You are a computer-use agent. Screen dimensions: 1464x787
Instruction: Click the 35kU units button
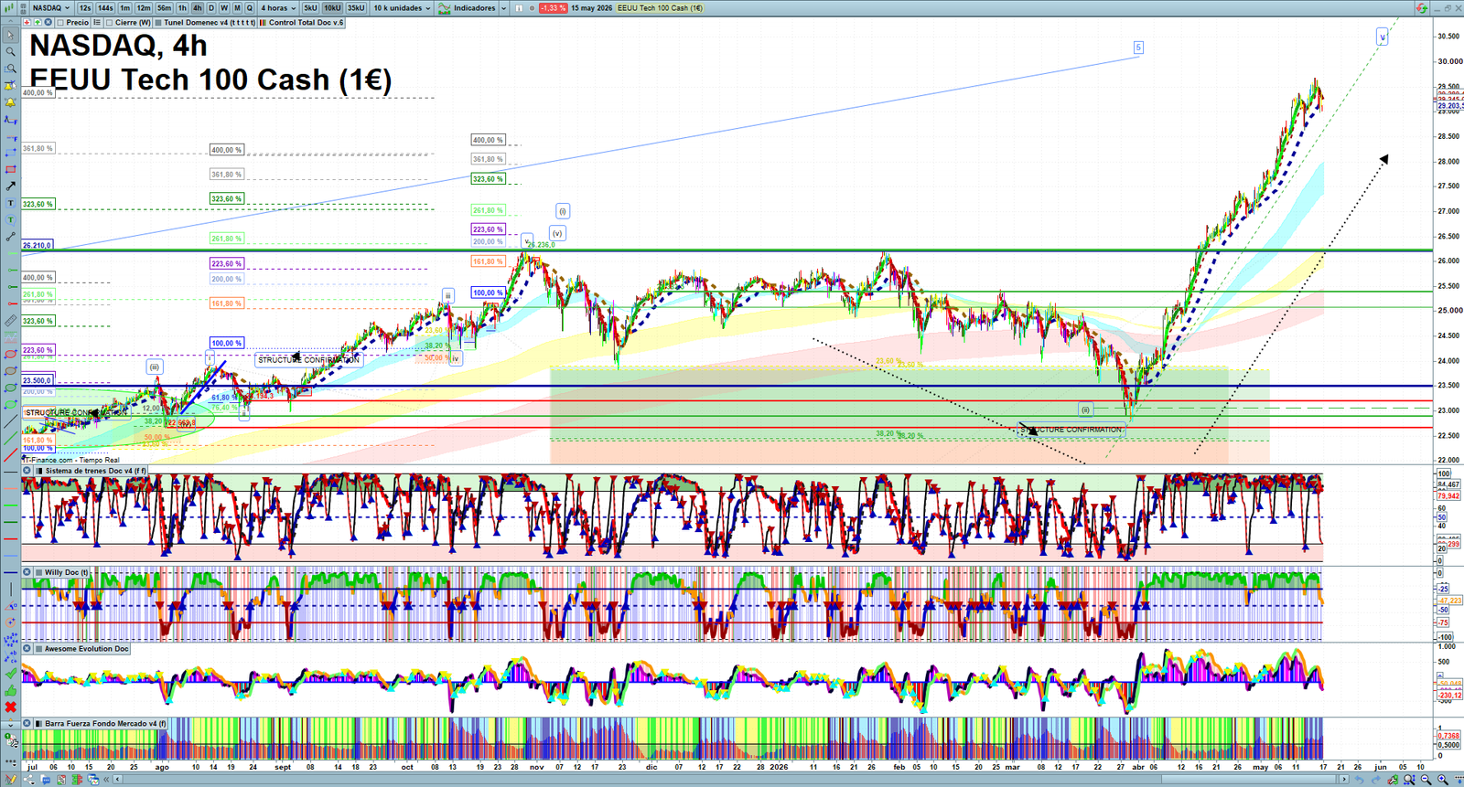(x=356, y=7)
